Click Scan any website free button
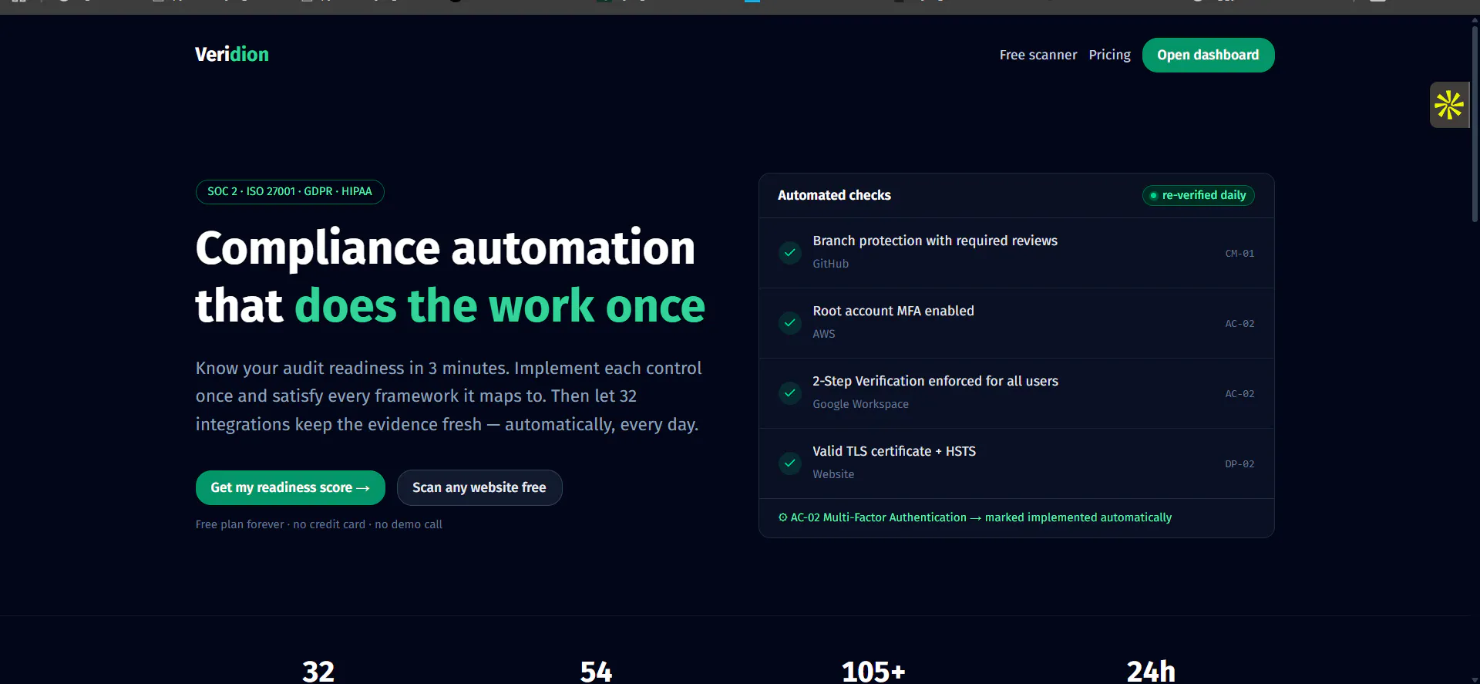Image resolution: width=1480 pixels, height=684 pixels. tap(479, 487)
